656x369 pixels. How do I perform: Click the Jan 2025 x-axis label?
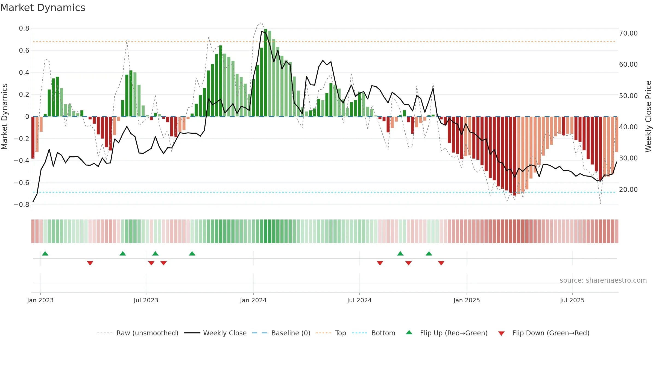click(467, 300)
